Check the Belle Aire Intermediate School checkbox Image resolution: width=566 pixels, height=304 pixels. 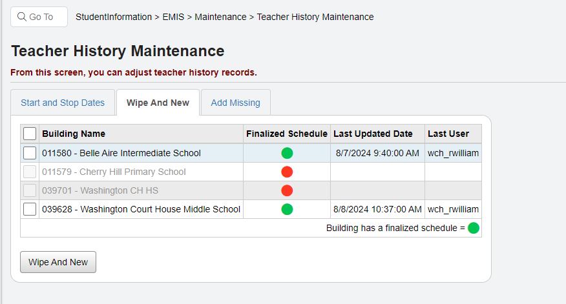pyautogui.click(x=30, y=153)
